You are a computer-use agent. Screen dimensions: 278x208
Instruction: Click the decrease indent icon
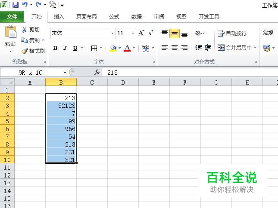[x=198, y=48]
